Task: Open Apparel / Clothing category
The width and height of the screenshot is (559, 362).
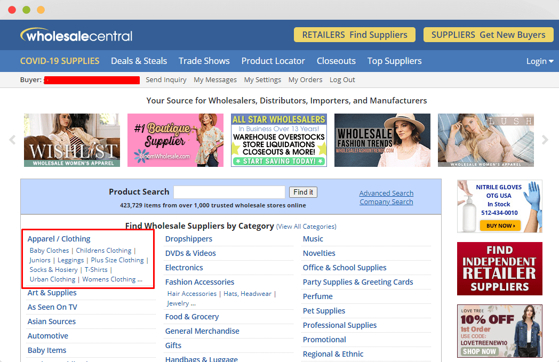Action: click(x=59, y=239)
